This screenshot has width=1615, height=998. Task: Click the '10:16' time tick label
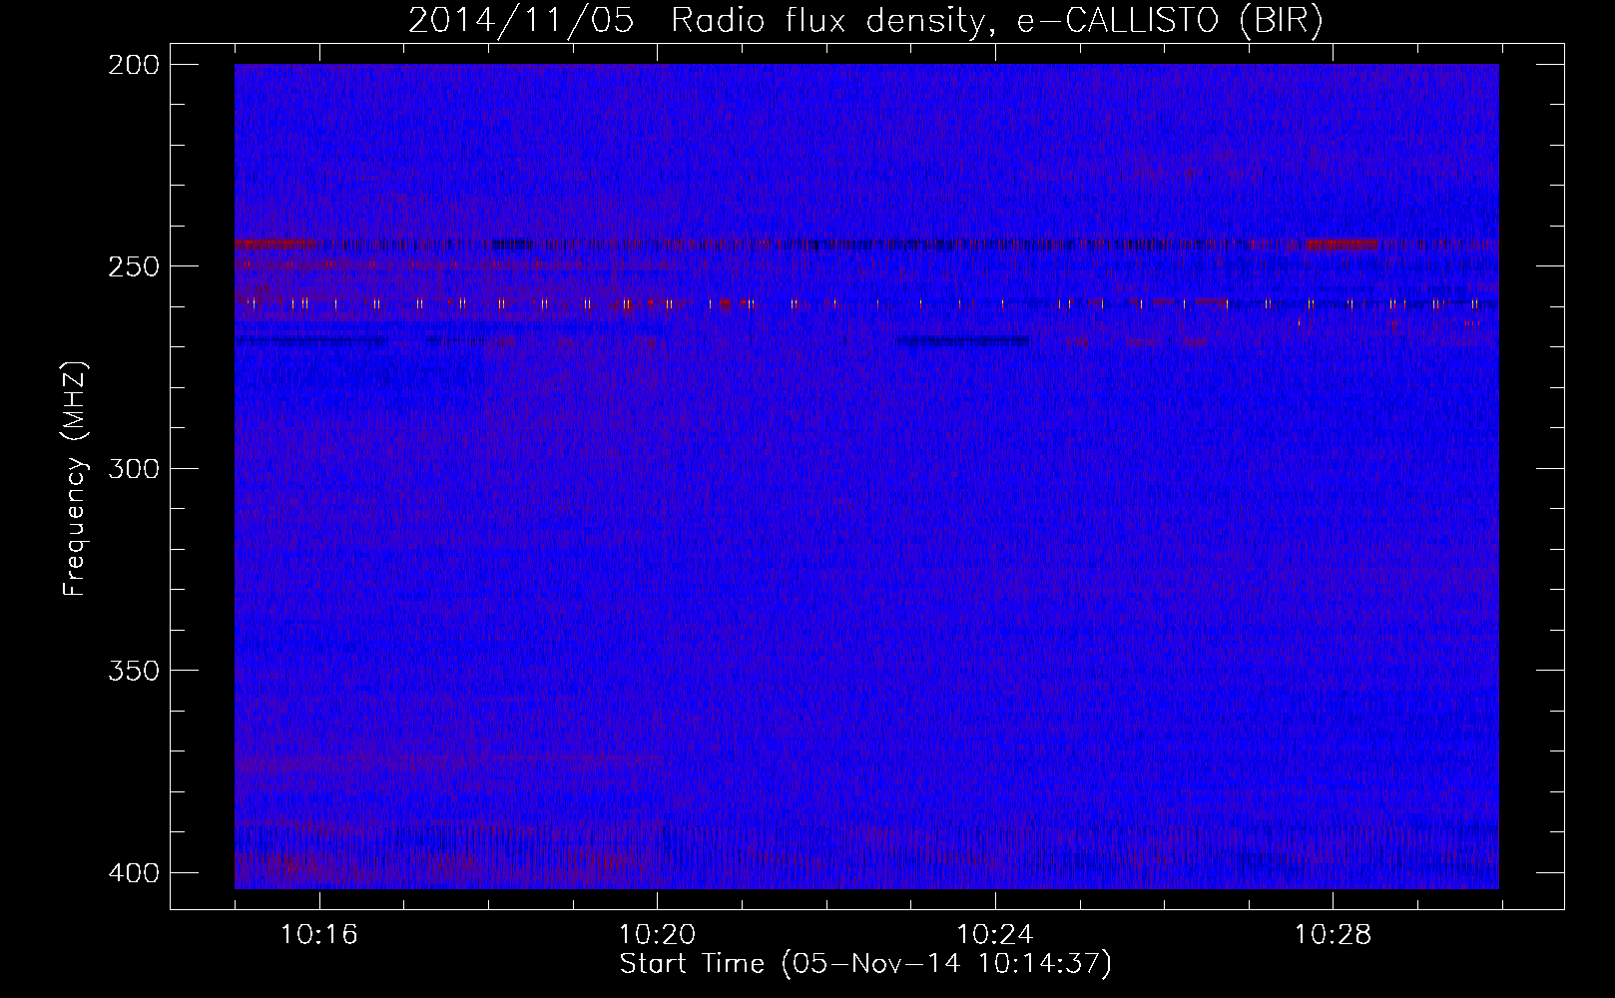tap(319, 935)
